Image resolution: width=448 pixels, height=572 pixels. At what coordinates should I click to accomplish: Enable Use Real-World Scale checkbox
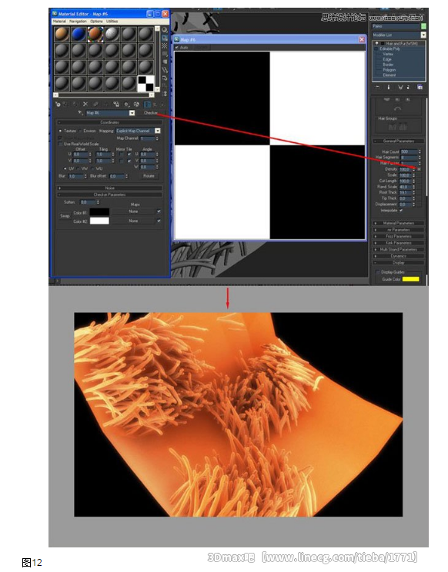(x=61, y=144)
